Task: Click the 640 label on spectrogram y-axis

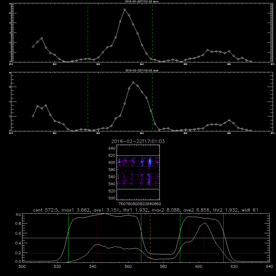Action: point(112,148)
